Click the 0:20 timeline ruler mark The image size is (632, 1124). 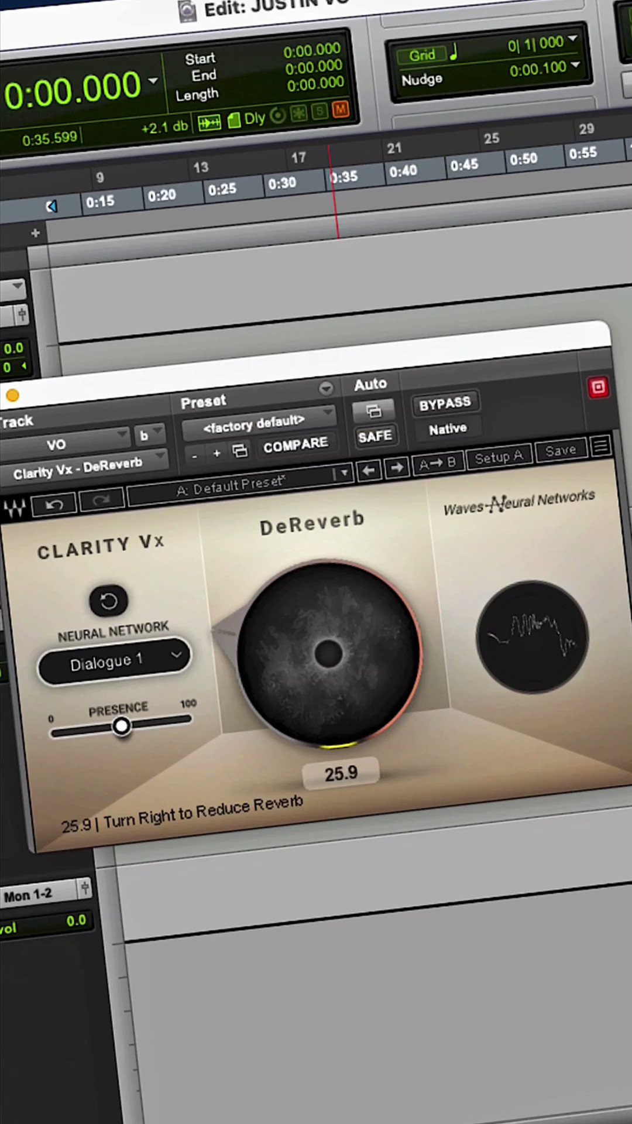162,196
